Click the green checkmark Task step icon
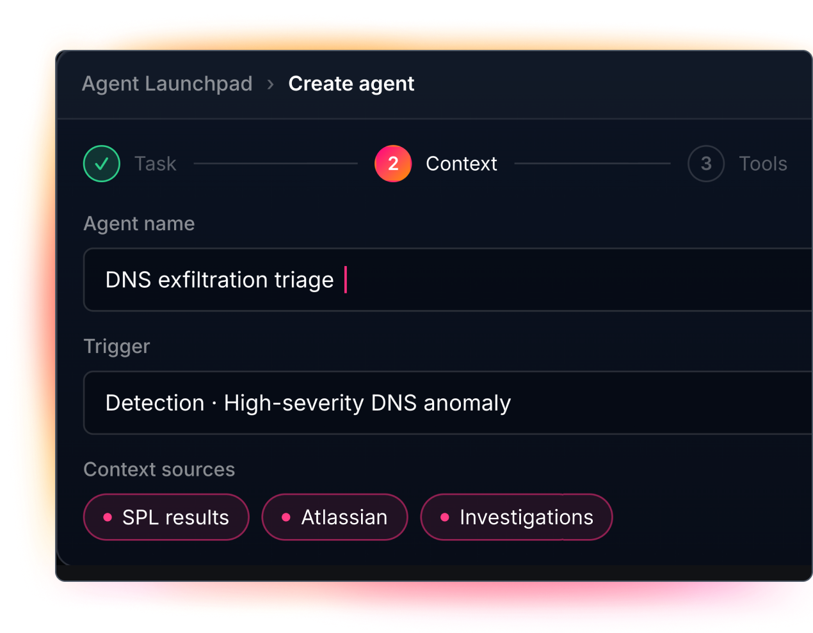Image resolution: width=813 pixels, height=633 pixels. pos(102,164)
